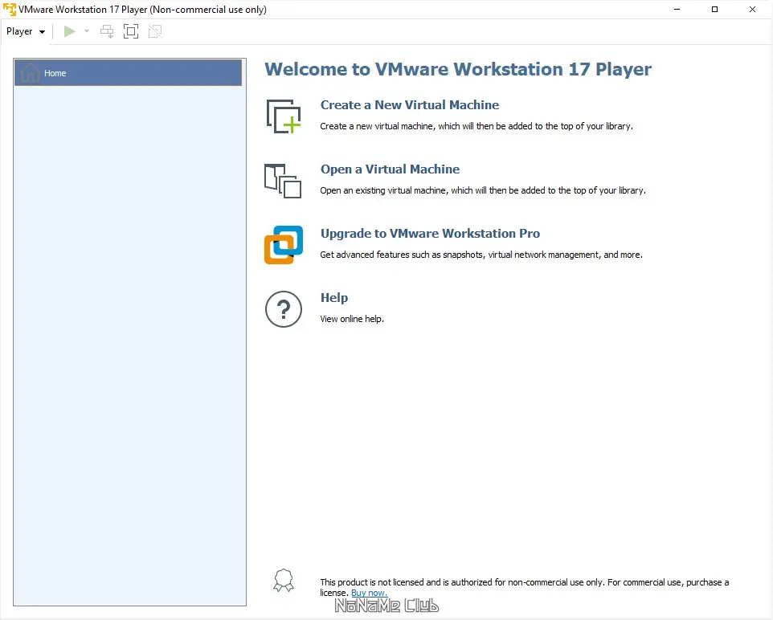The height and width of the screenshot is (620, 773).
Task: Click the Create New Virtual Machine icon
Action: [x=284, y=116]
